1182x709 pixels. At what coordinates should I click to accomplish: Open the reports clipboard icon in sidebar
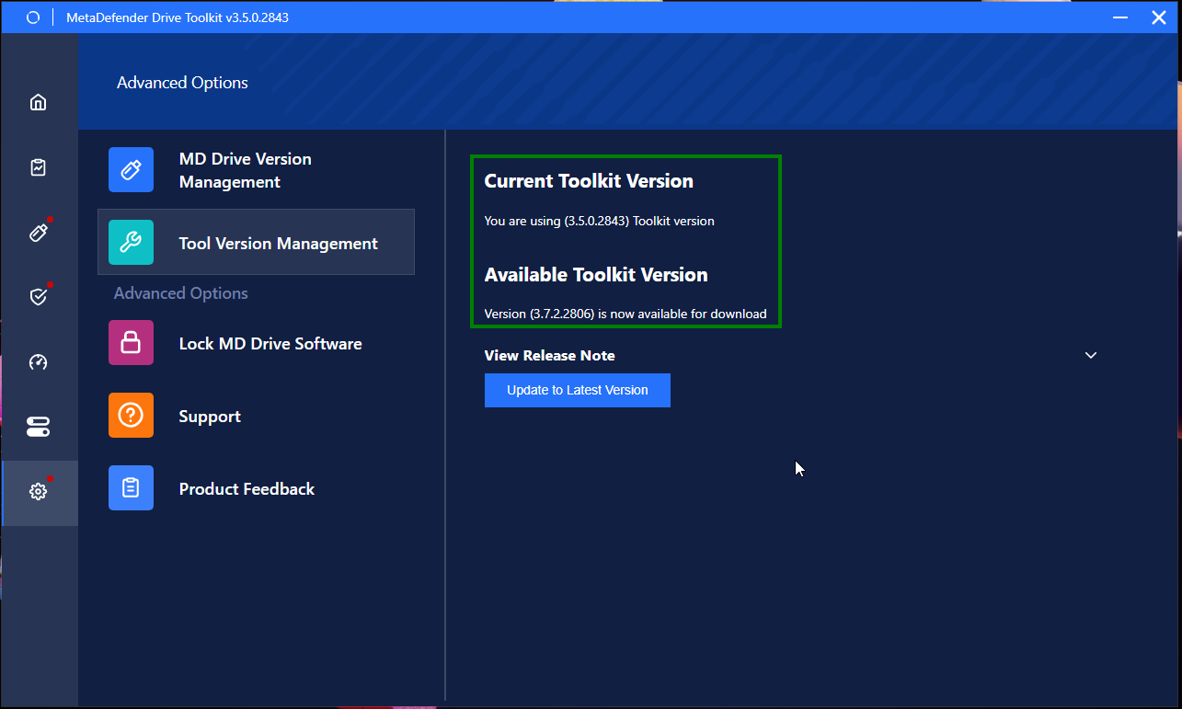point(38,167)
